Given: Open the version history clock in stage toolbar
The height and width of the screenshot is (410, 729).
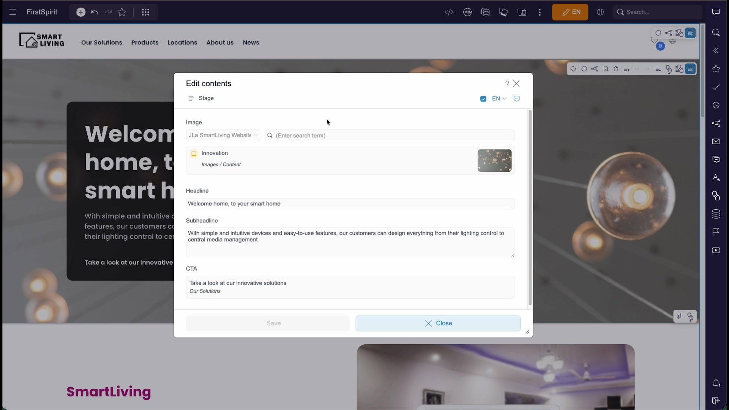Looking at the screenshot, I should point(584,69).
